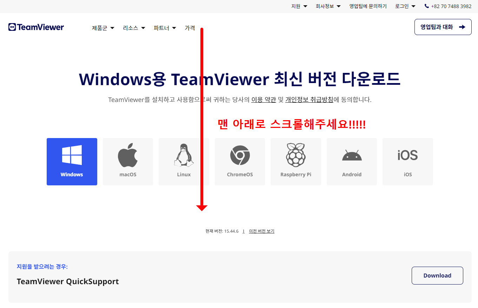Click the 현재 버전: 15.44.6 text

[222, 231]
